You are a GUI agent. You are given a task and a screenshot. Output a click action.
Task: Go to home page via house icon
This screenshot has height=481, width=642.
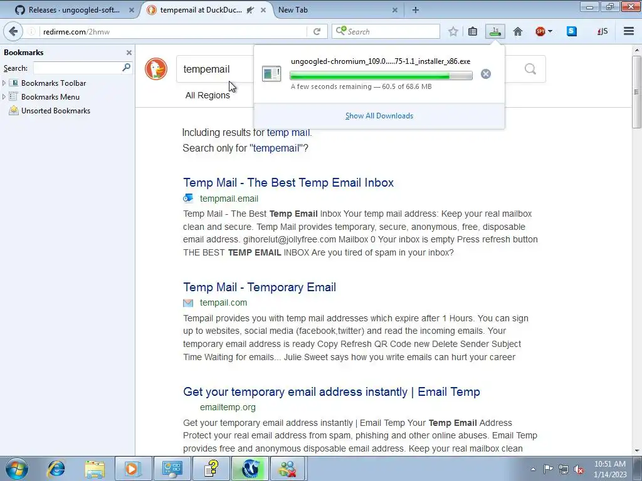coord(517,31)
